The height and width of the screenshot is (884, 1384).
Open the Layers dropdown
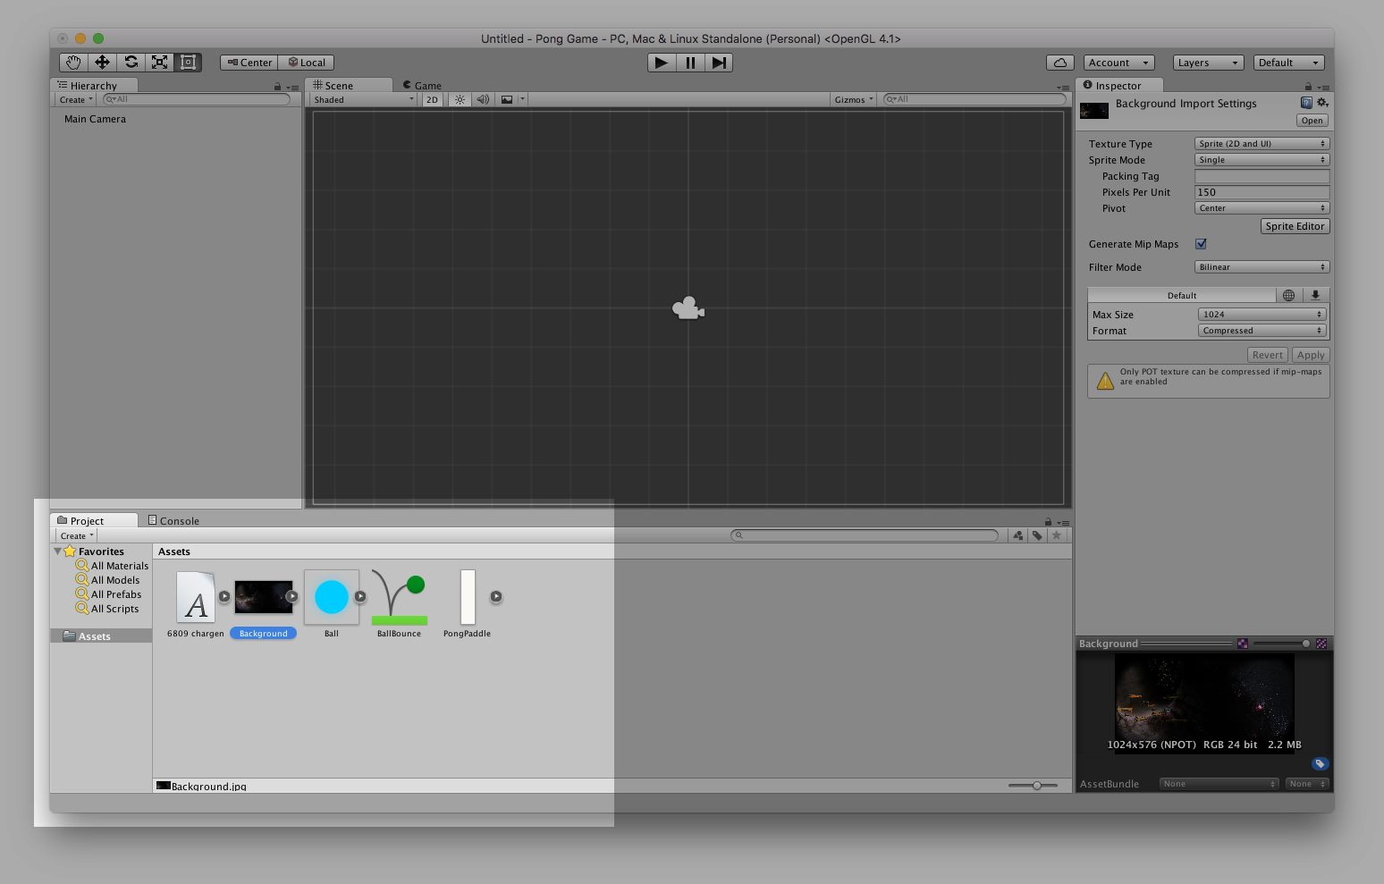coord(1207,63)
